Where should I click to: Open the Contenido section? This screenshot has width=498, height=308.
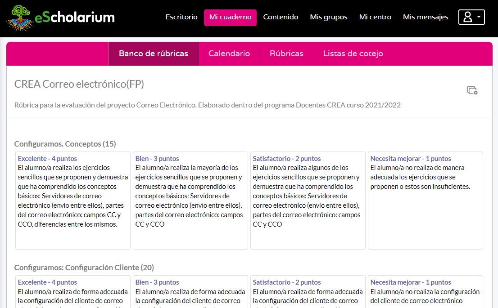pos(281,17)
